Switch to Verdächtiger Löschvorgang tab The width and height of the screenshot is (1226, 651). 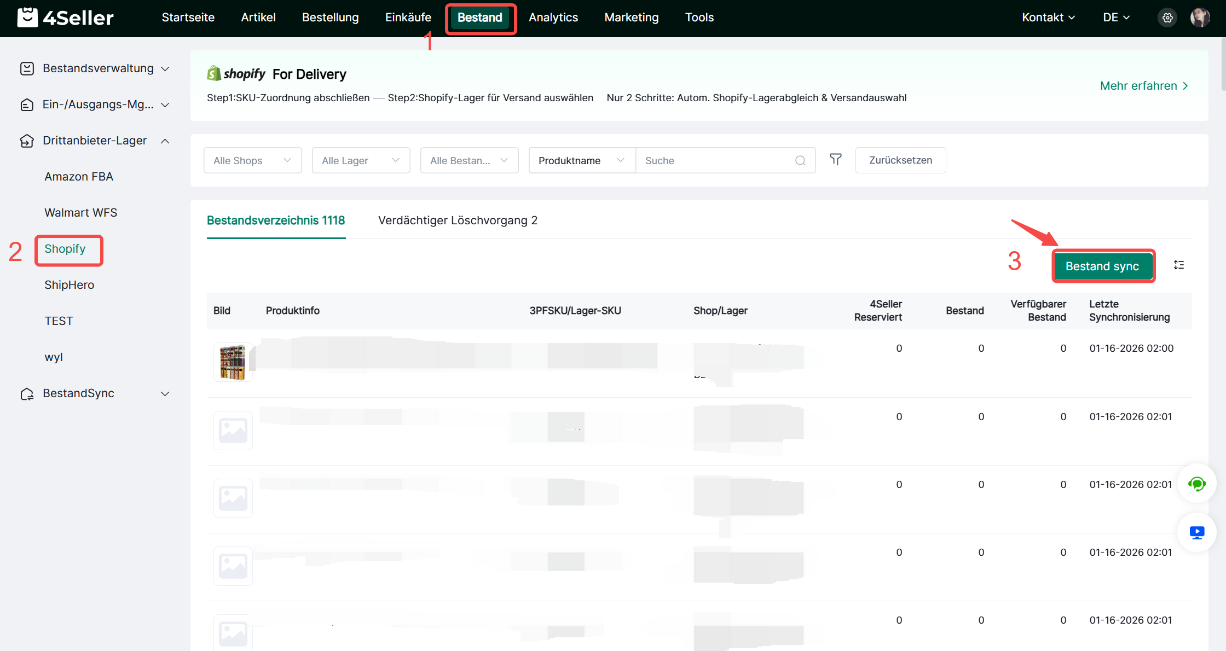tap(458, 220)
